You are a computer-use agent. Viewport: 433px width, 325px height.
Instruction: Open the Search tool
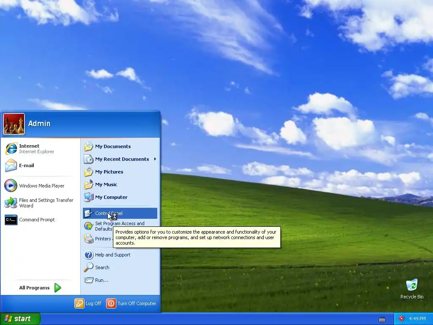click(x=120, y=267)
